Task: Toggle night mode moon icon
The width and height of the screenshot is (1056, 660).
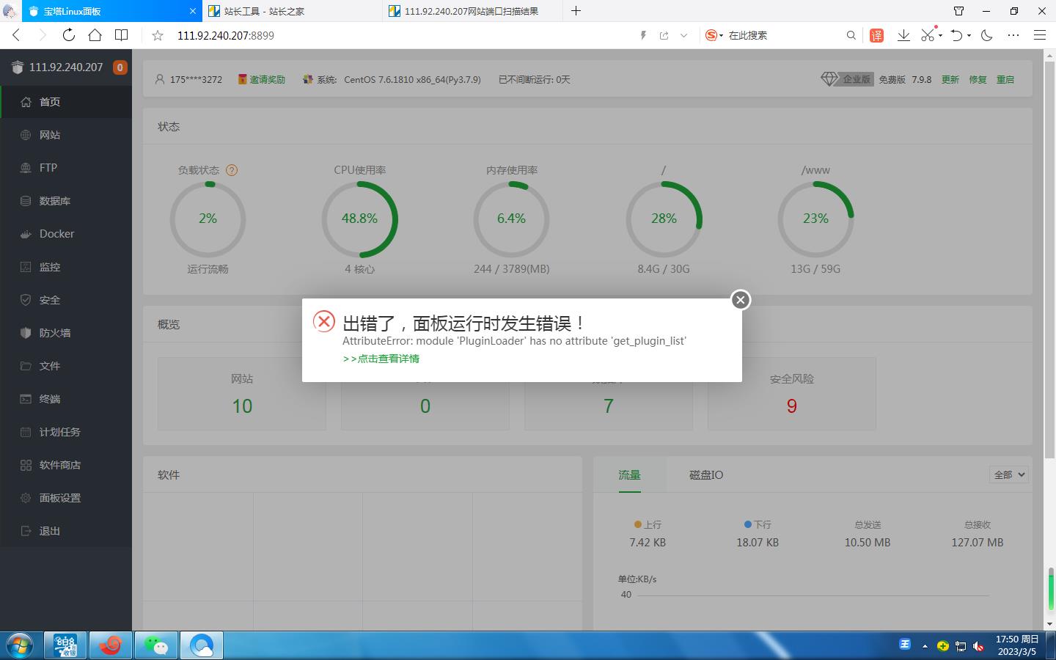Action: [987, 35]
